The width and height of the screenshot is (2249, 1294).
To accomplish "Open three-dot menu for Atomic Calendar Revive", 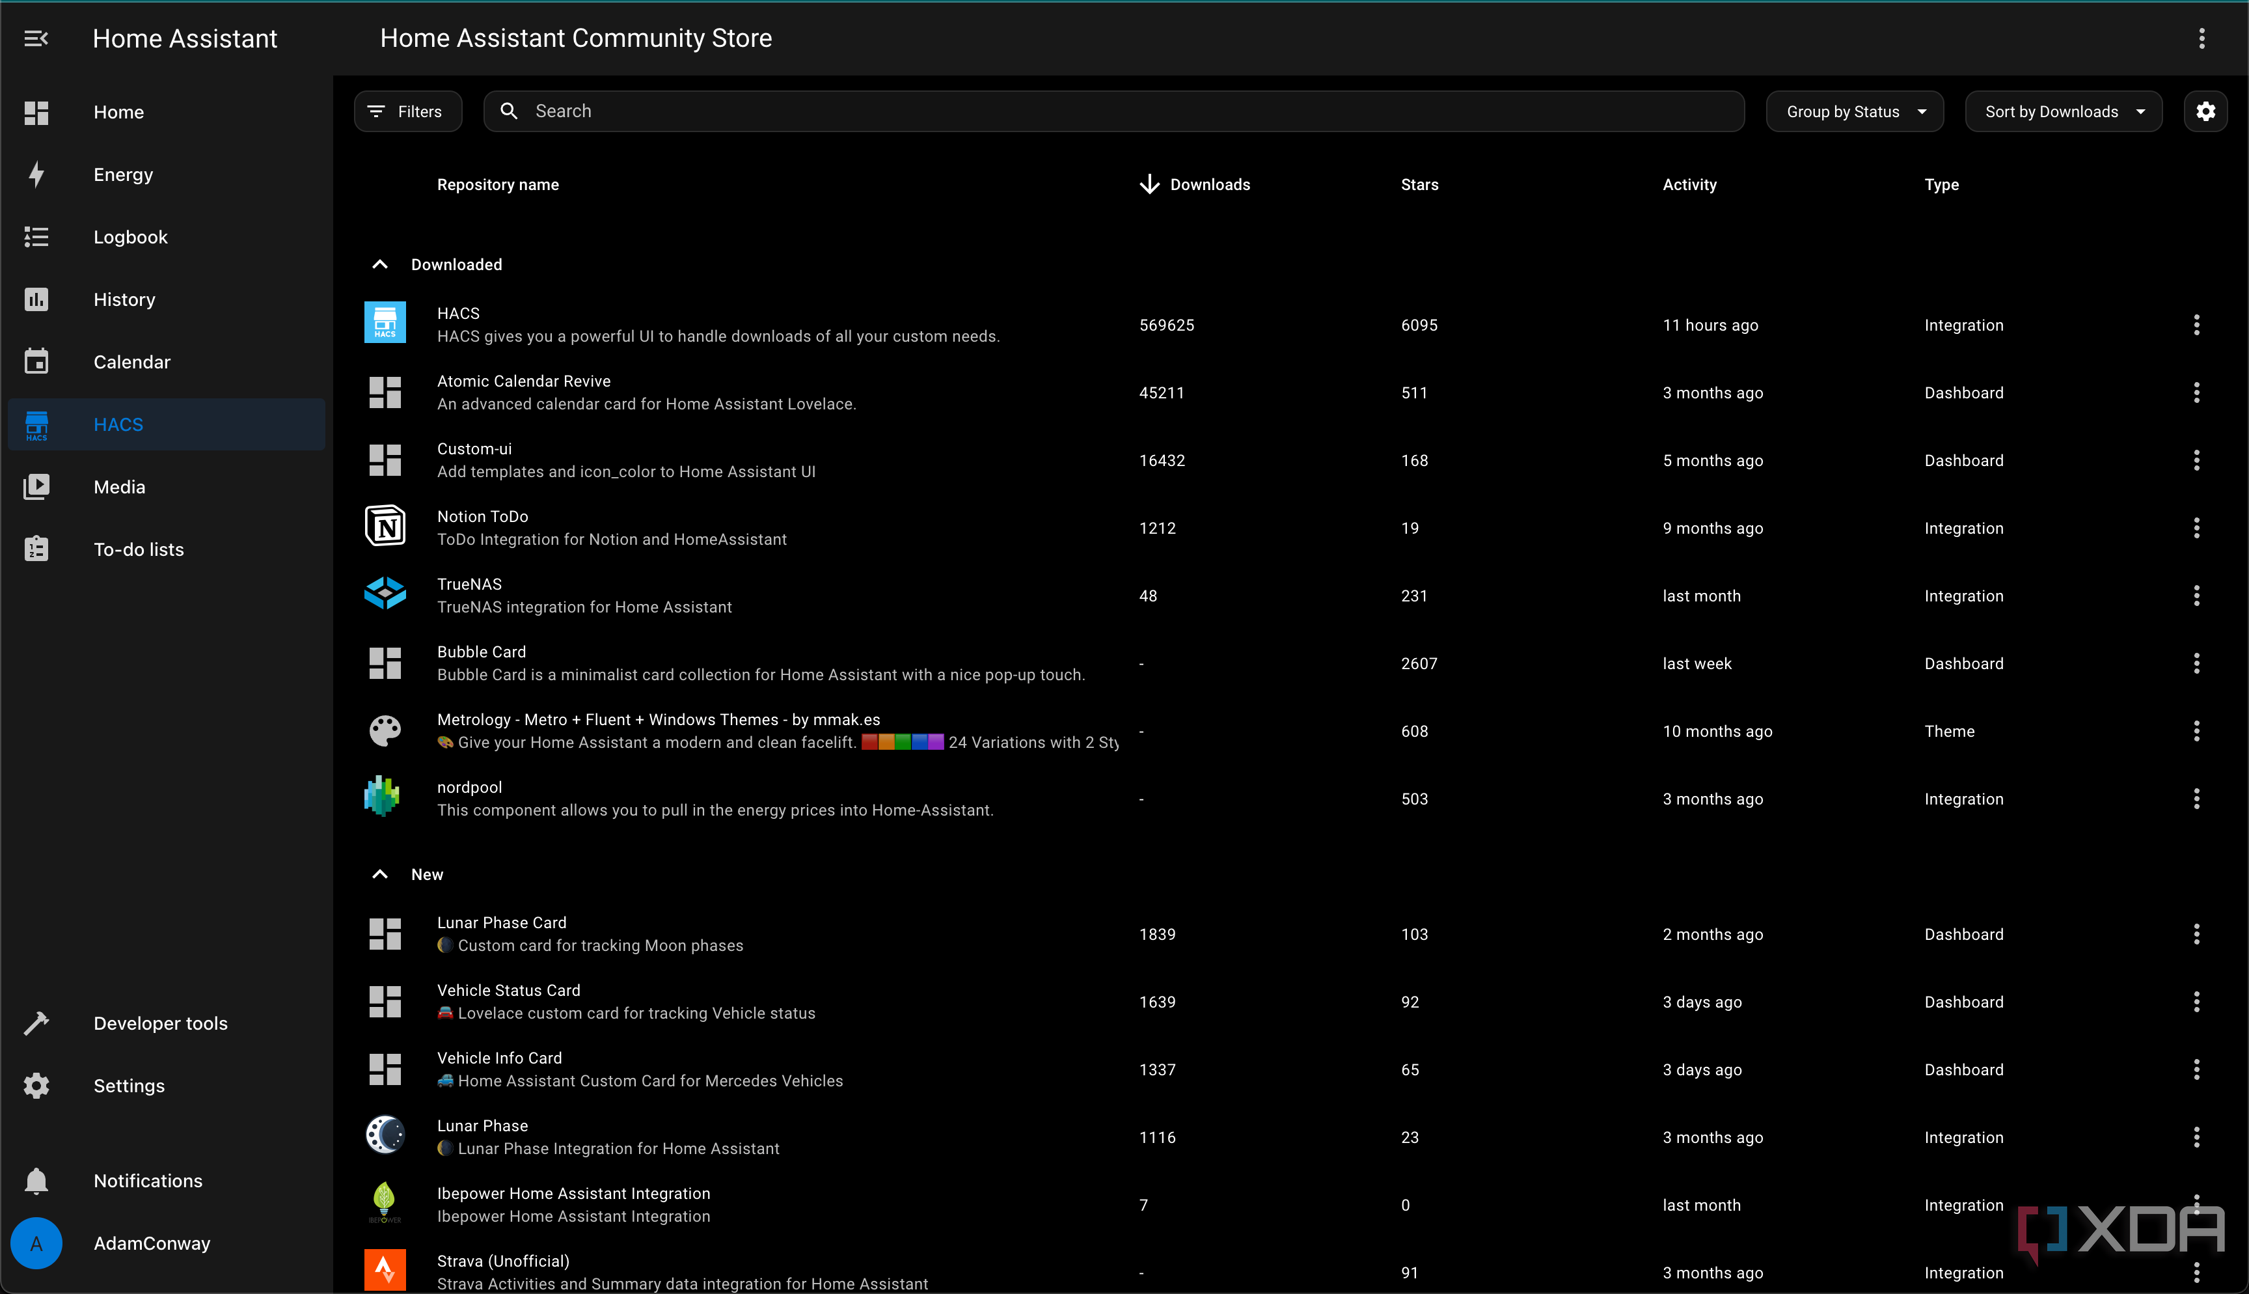I will pos(2196,392).
